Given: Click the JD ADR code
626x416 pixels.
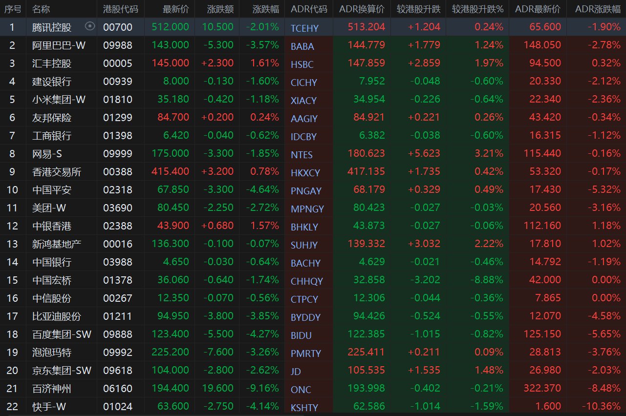Looking at the screenshot, I should [296, 372].
